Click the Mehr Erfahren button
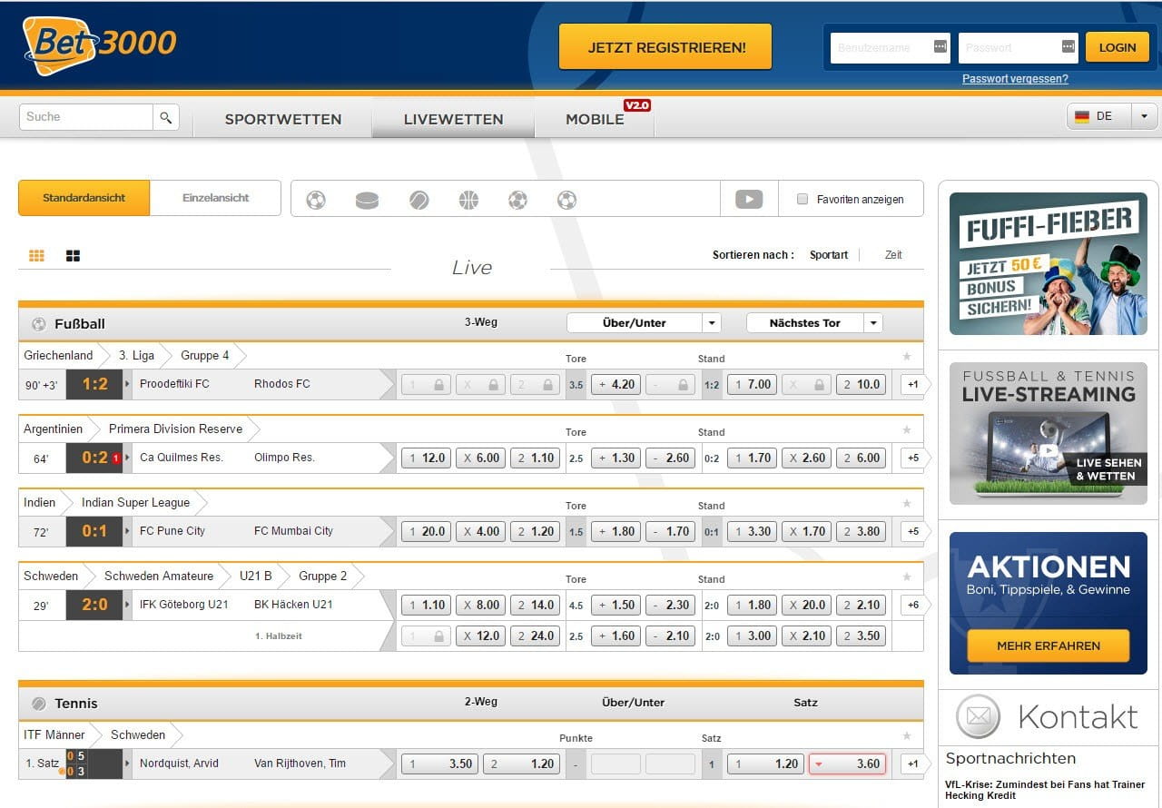 1049,645
